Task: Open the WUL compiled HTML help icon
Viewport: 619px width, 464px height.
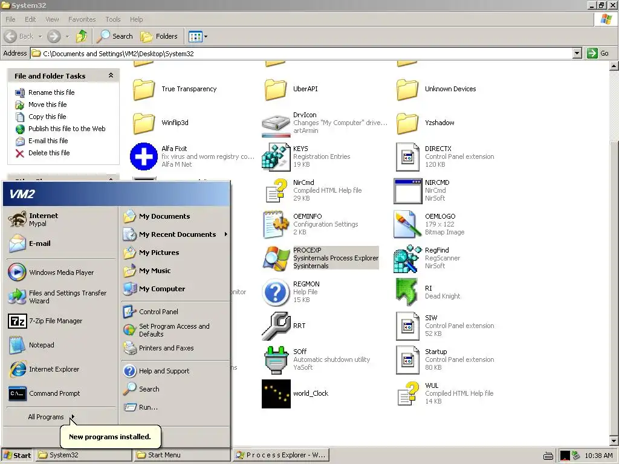Action: tap(408, 393)
